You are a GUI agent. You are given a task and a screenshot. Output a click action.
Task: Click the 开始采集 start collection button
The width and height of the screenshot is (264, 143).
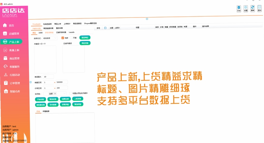click(40, 99)
